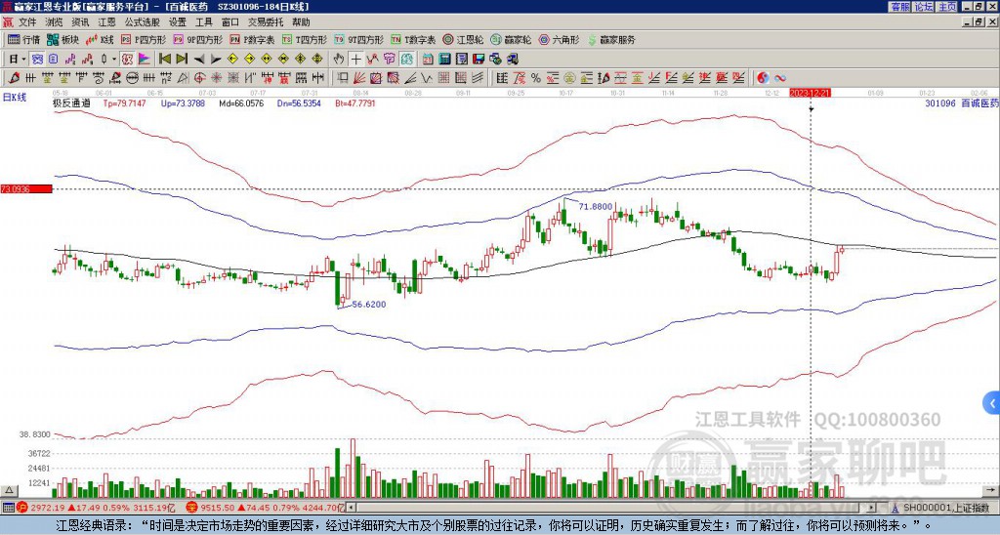Click the K线 toolbar button
This screenshot has width=1000, height=535.
pyautogui.click(x=101, y=39)
